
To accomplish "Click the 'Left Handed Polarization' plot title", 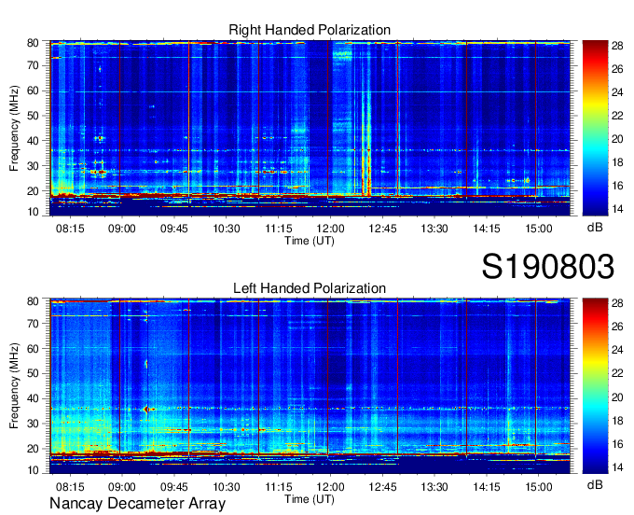I will pyautogui.click(x=310, y=288).
